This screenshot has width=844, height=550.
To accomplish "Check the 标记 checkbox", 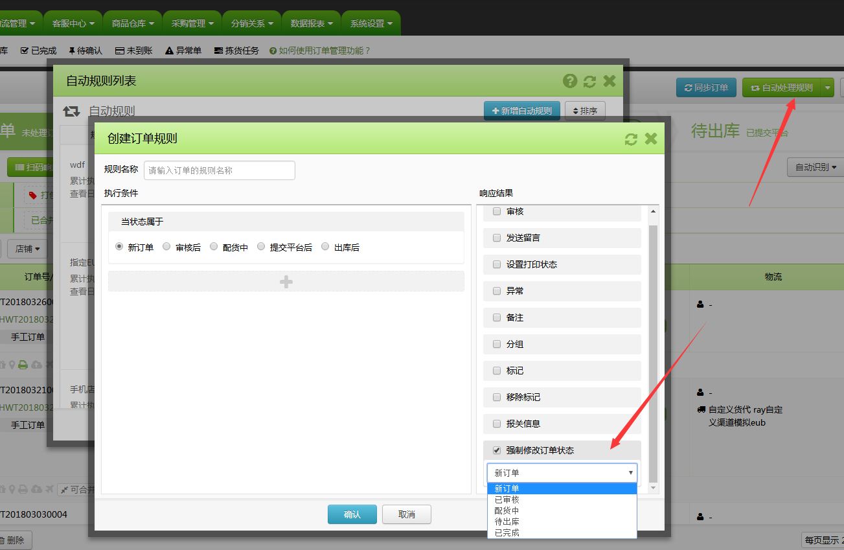I will click(x=497, y=371).
